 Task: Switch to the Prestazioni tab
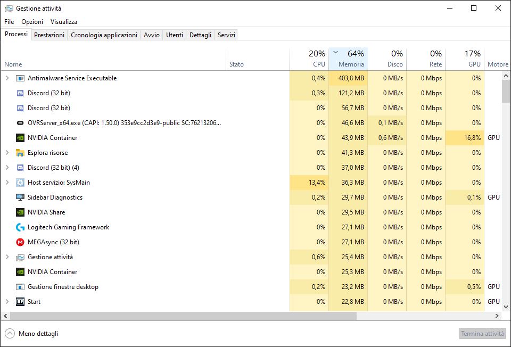click(49, 35)
